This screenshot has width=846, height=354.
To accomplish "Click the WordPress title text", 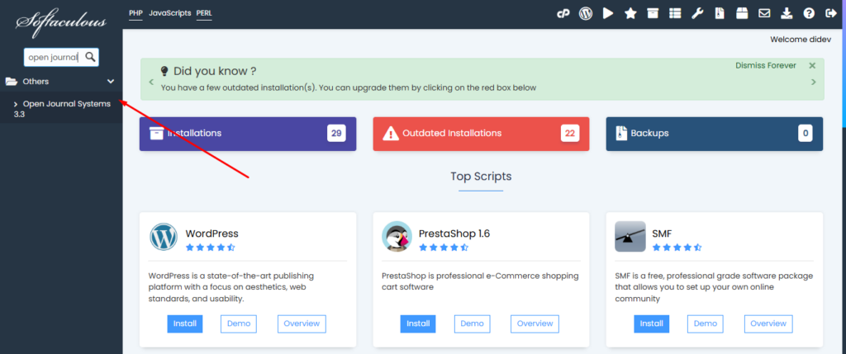I will tap(212, 234).
